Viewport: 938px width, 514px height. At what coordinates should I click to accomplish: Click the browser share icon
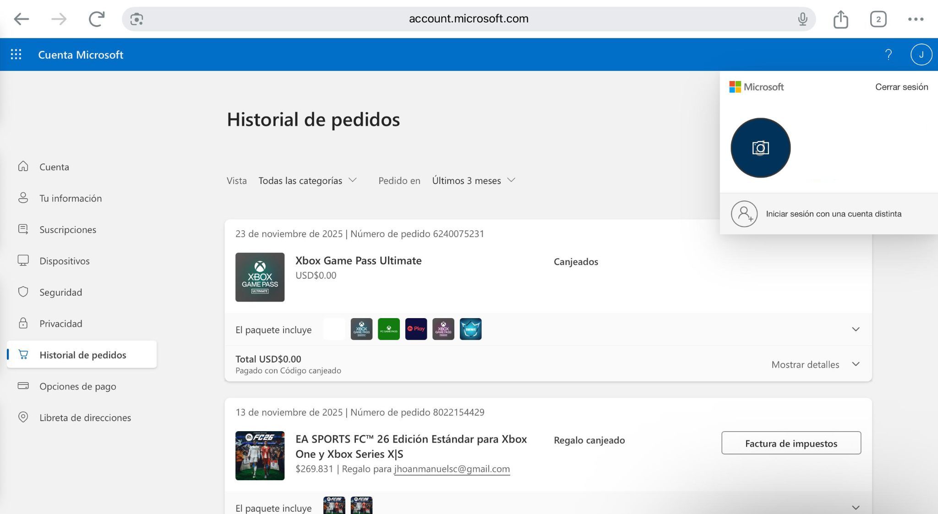(840, 19)
